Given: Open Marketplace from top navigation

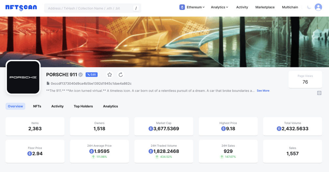Looking at the screenshot, I should click(265, 7).
